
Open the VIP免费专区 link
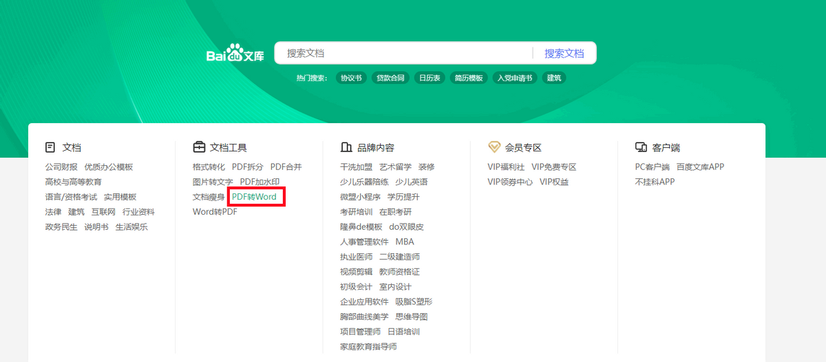point(554,167)
